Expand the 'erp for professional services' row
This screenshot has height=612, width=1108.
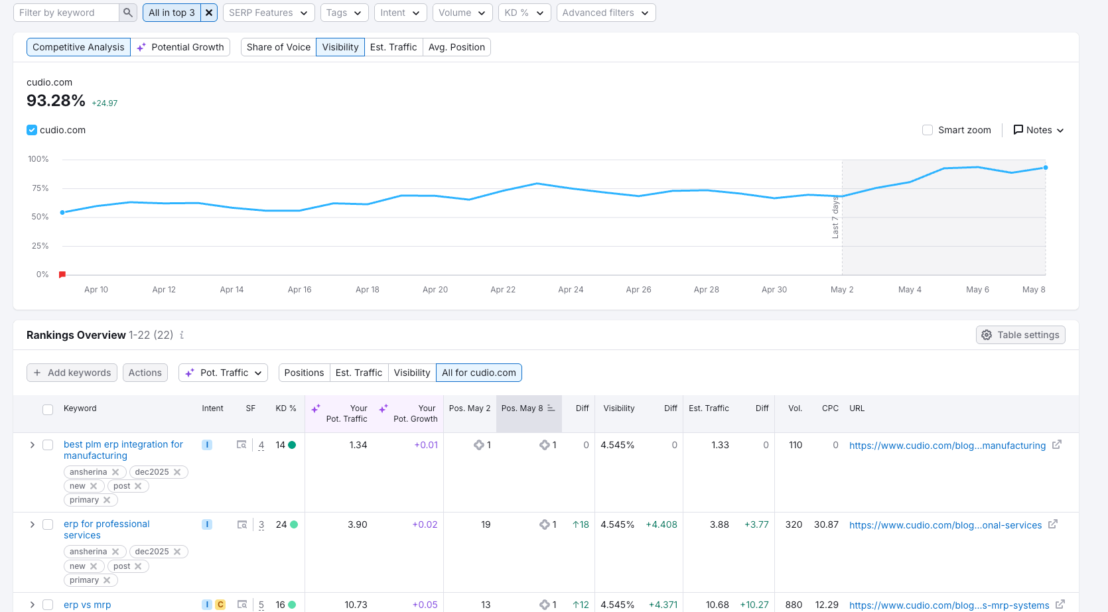click(32, 524)
